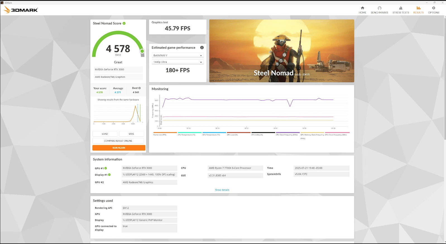446x244 pixels.
Task: Click Compare Result Online button
Action: coord(118,141)
